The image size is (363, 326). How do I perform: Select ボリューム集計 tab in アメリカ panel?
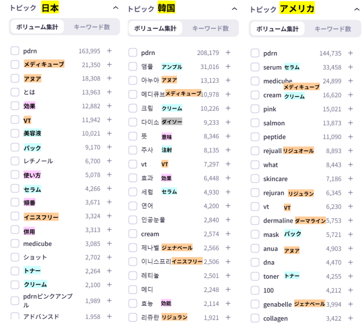coord(277,29)
